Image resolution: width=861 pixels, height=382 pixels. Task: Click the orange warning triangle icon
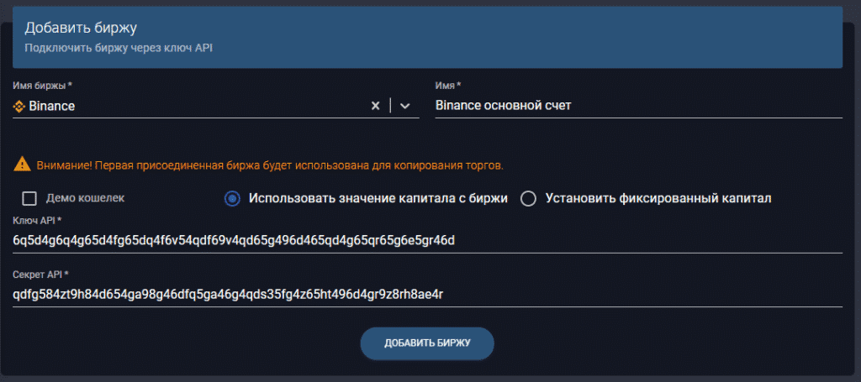pos(23,164)
